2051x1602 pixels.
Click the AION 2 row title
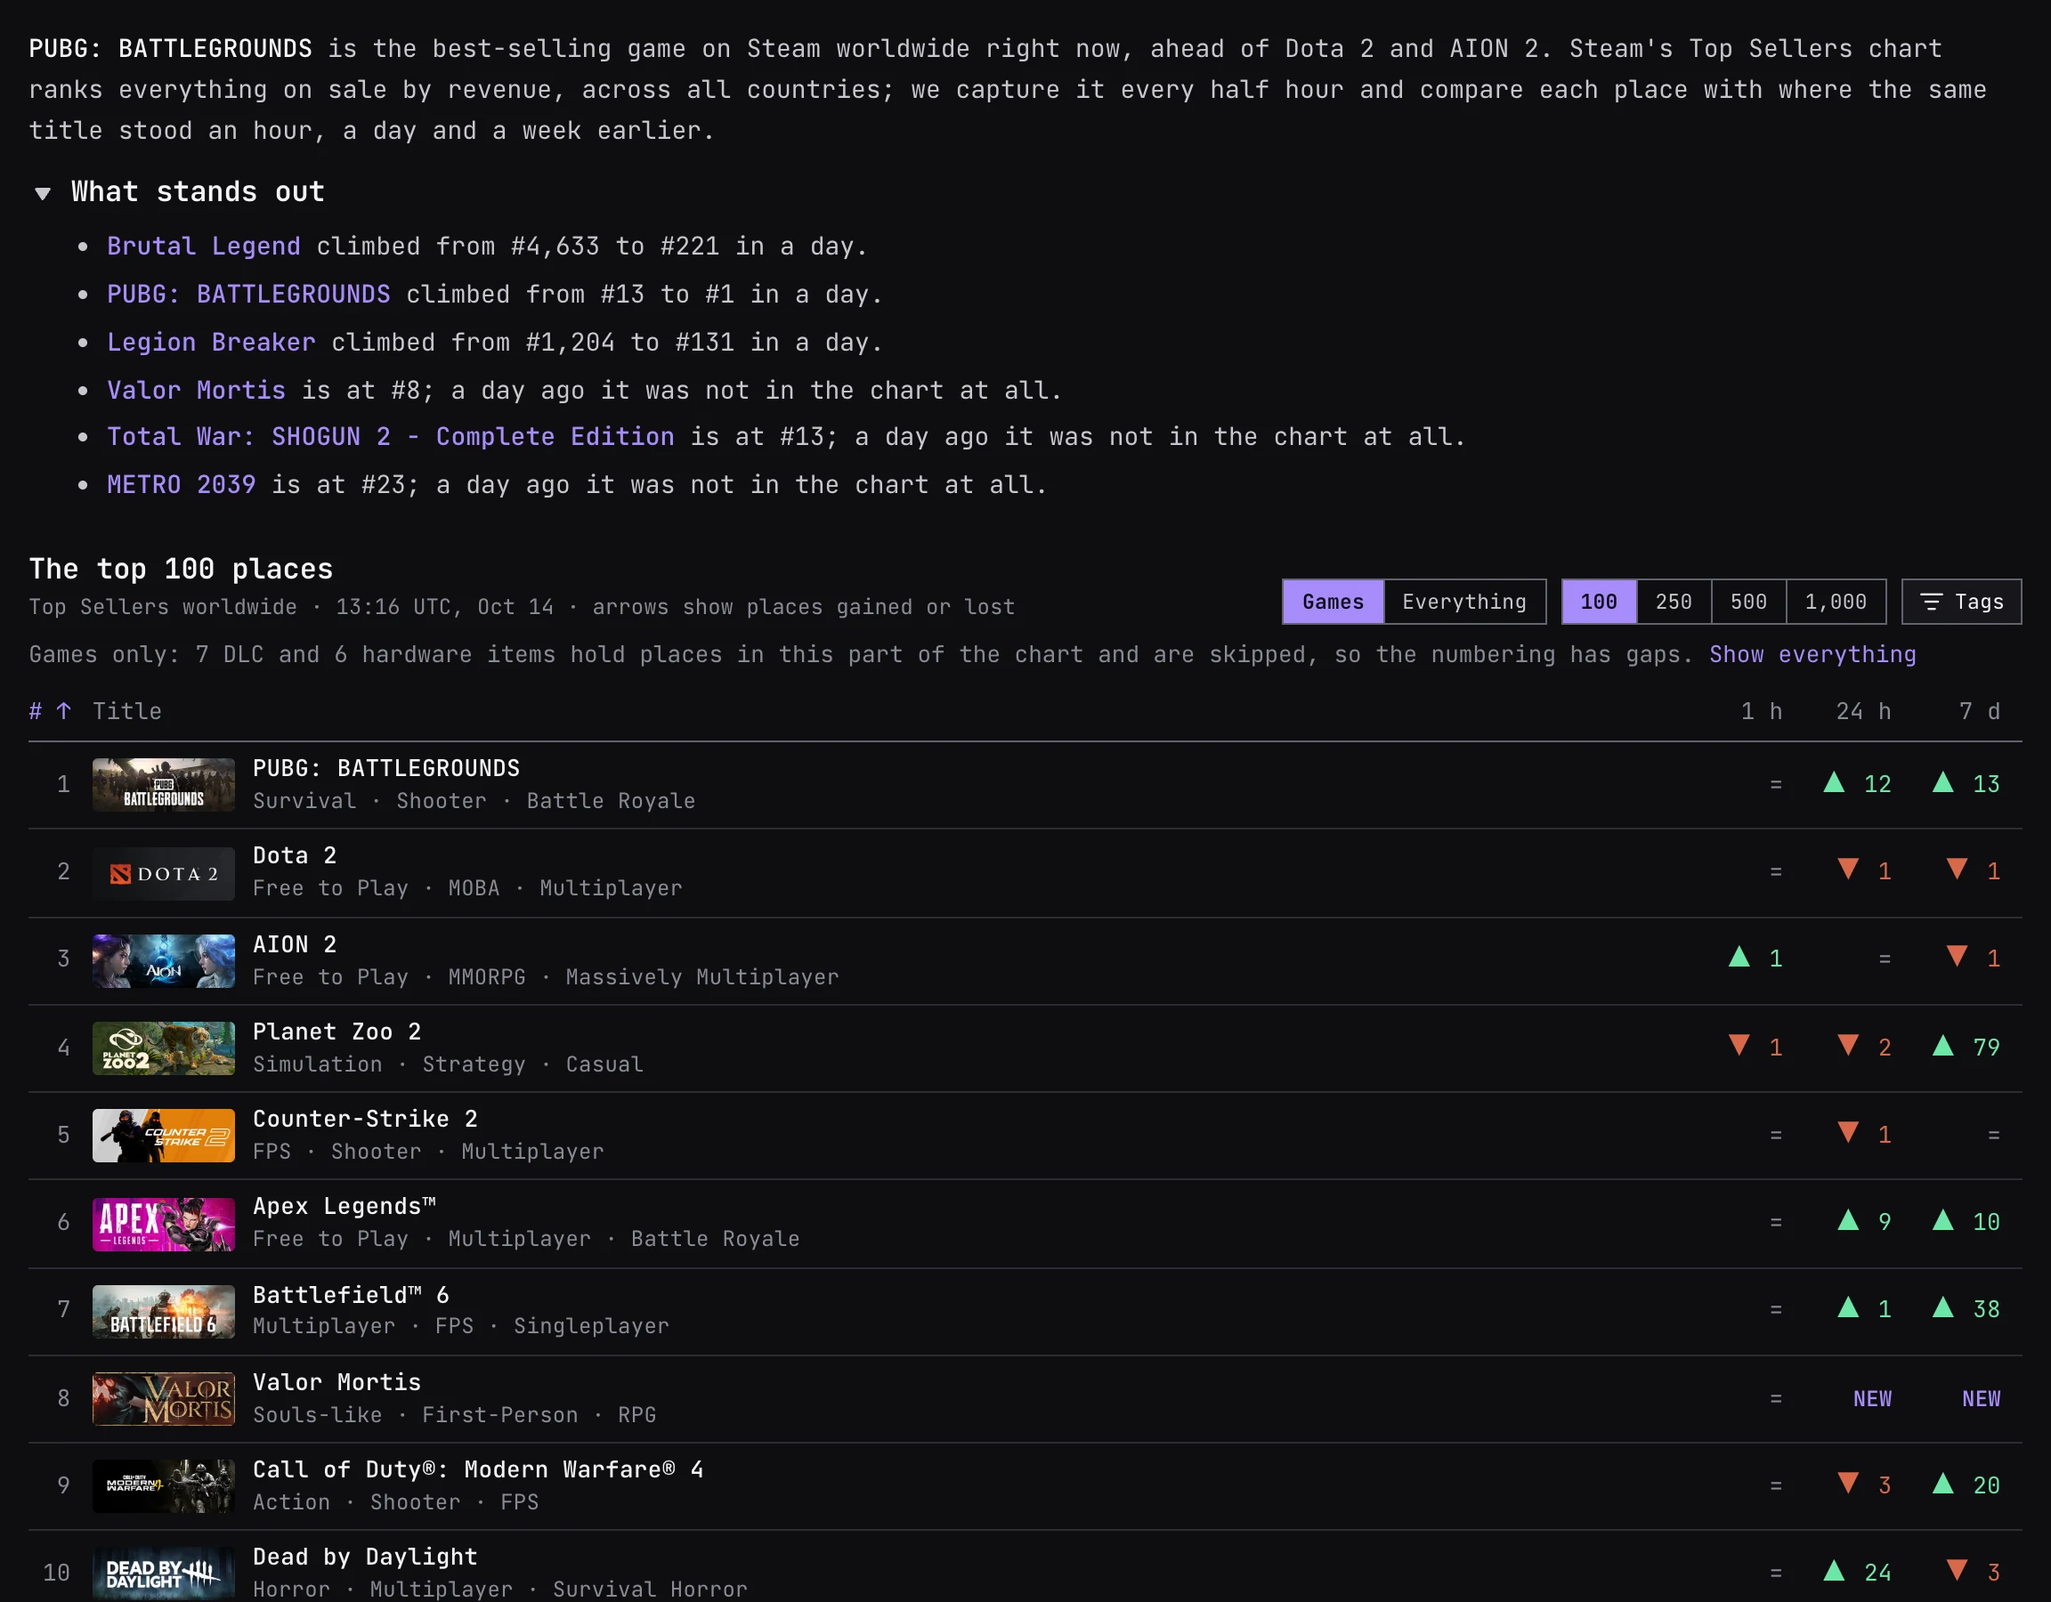click(x=295, y=943)
